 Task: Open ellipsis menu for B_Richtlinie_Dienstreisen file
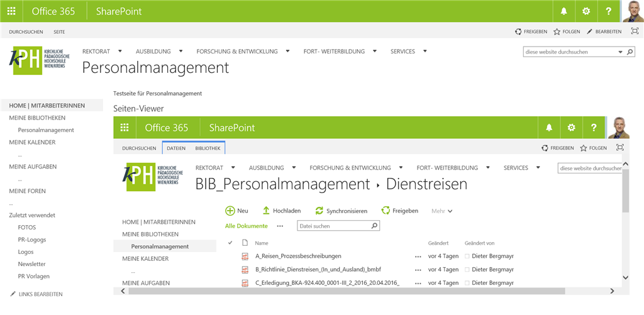(418, 270)
